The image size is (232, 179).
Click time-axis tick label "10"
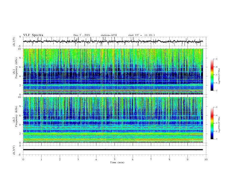(206, 159)
